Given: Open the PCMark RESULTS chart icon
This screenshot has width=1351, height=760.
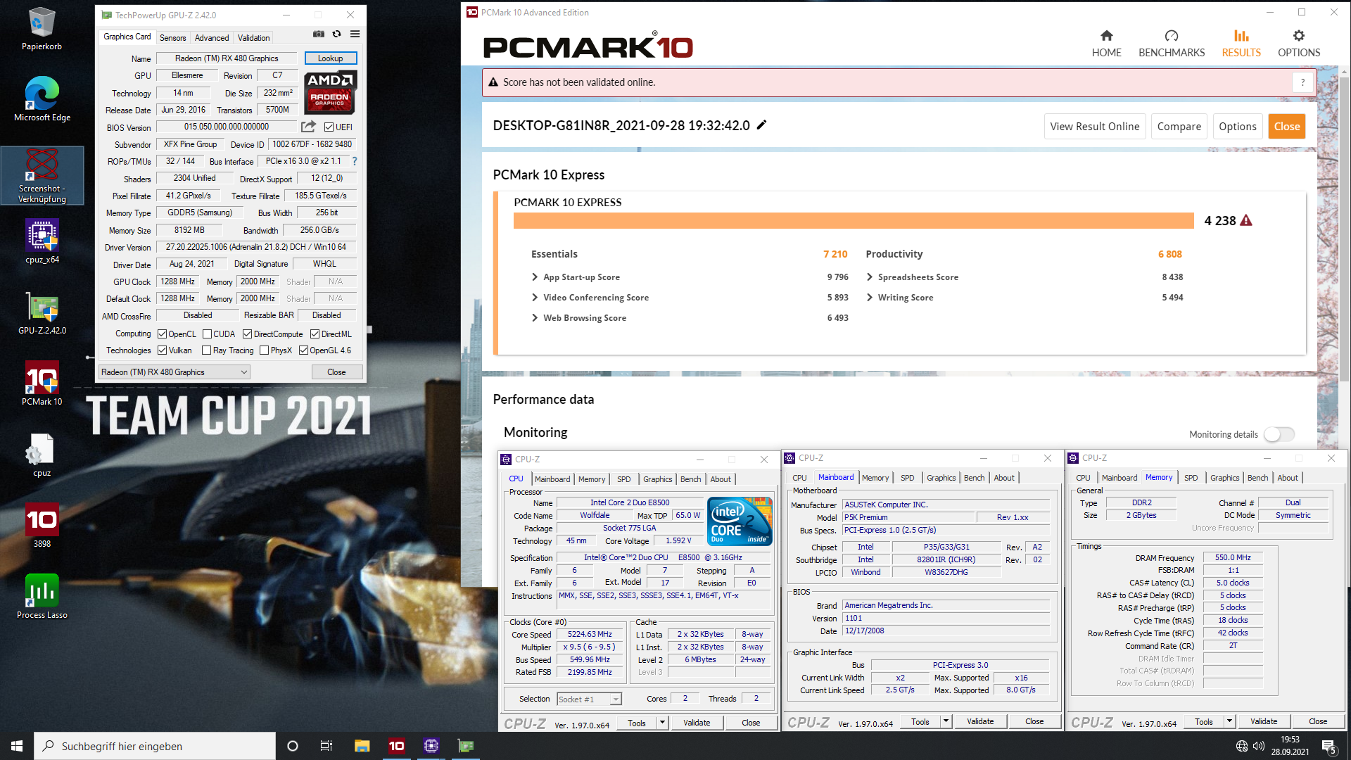Looking at the screenshot, I should (1241, 36).
